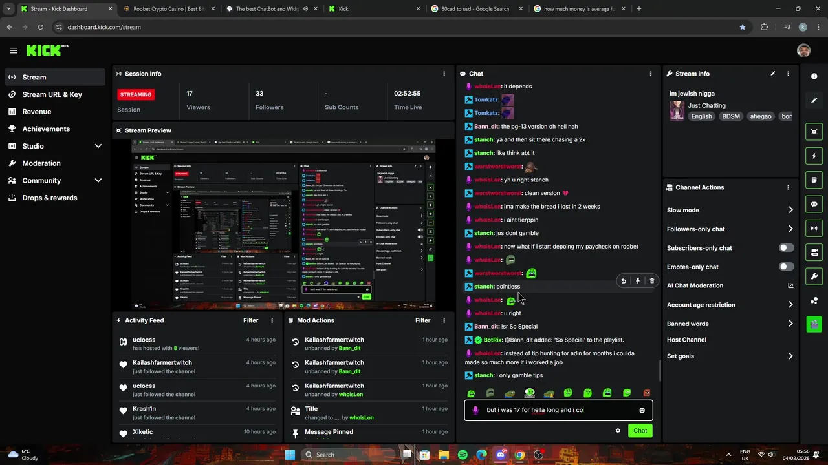
Task: Open Followers-only chat options chevron
Action: point(790,229)
